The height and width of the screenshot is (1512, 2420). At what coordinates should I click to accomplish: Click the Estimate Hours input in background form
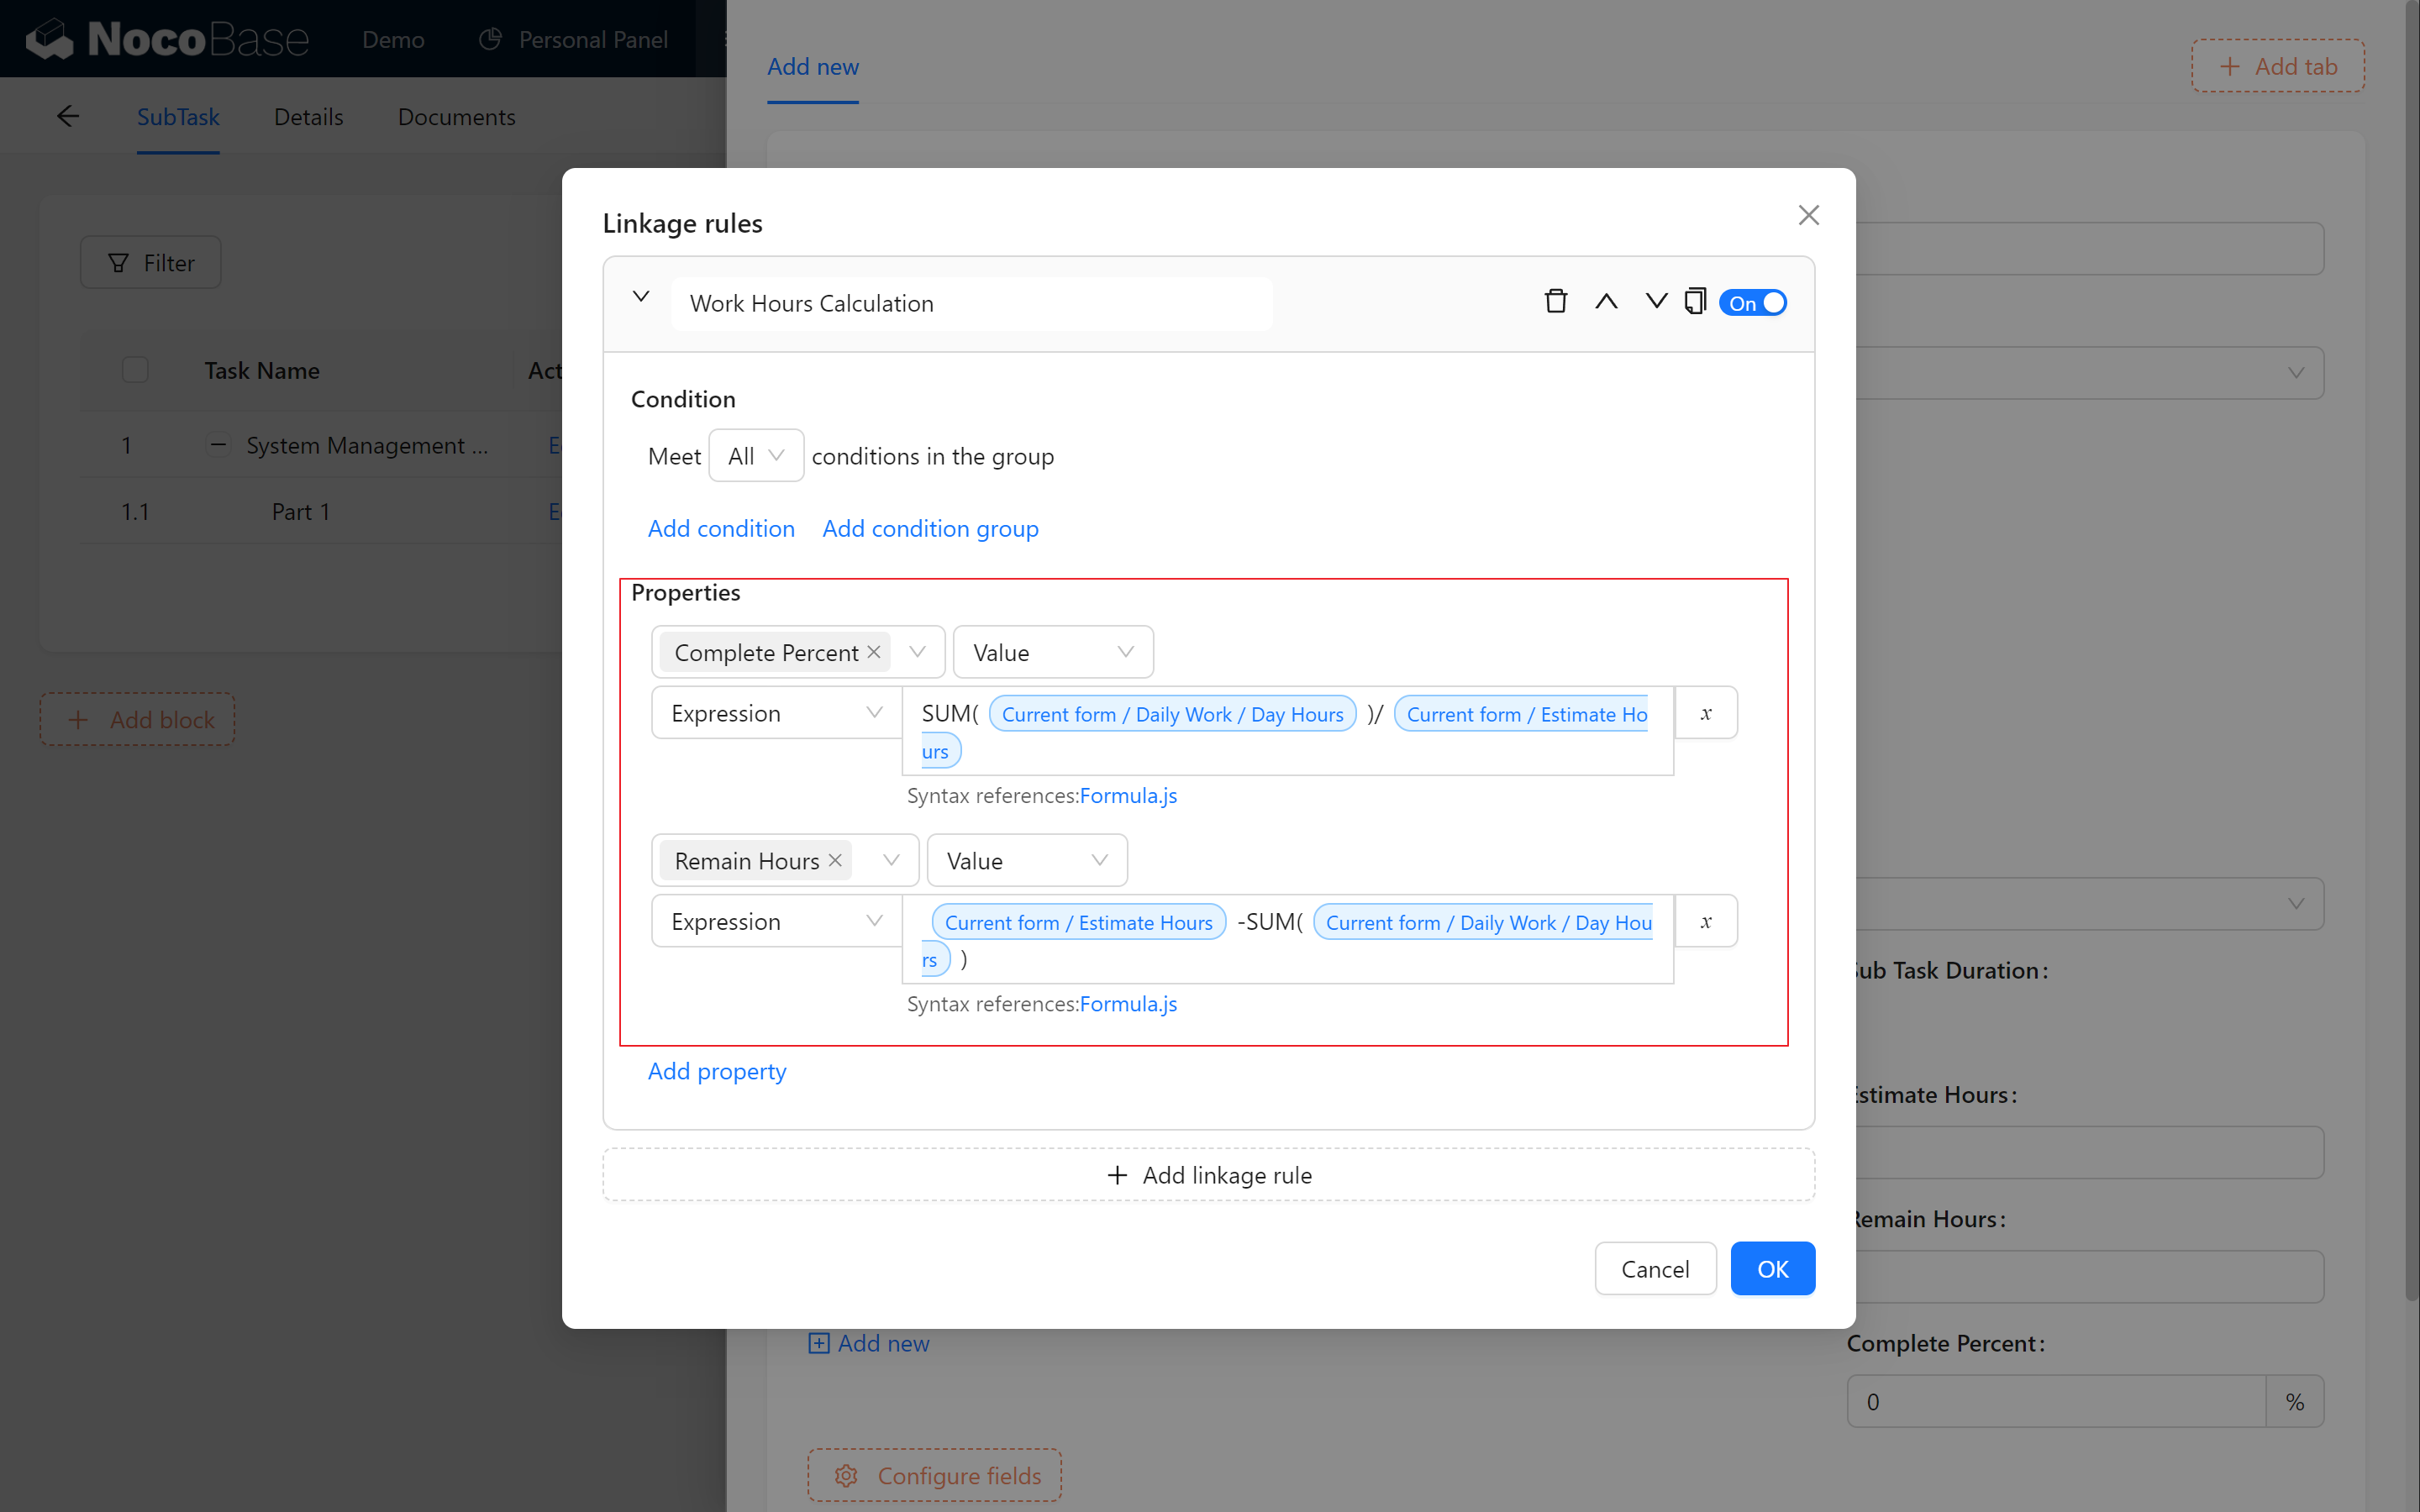pos(2090,1152)
